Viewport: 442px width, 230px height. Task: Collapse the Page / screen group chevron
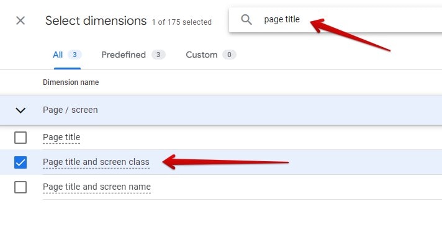[x=20, y=110]
